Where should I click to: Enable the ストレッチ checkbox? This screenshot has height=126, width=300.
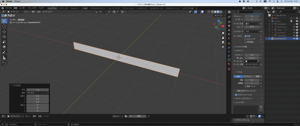tap(245, 39)
